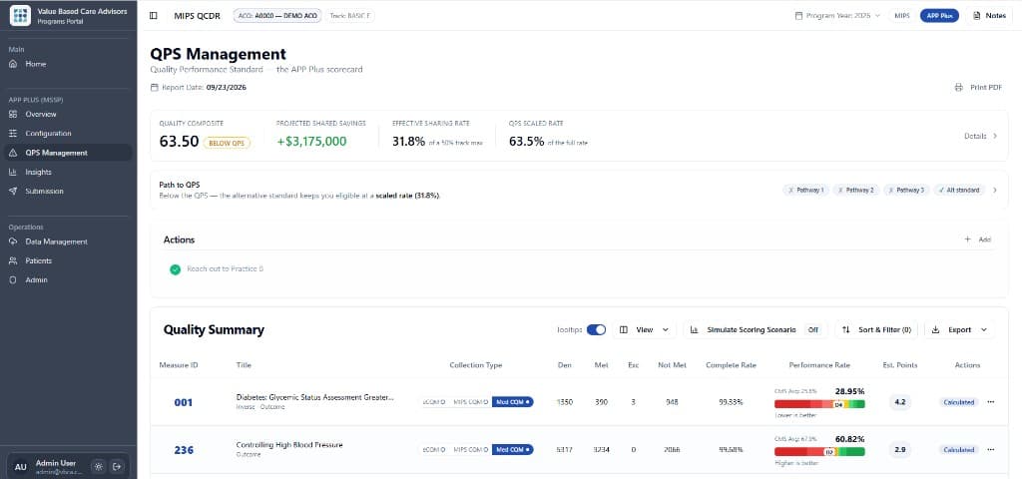
Task: Expand the Path to QPS chevron
Action: pyautogui.click(x=995, y=191)
